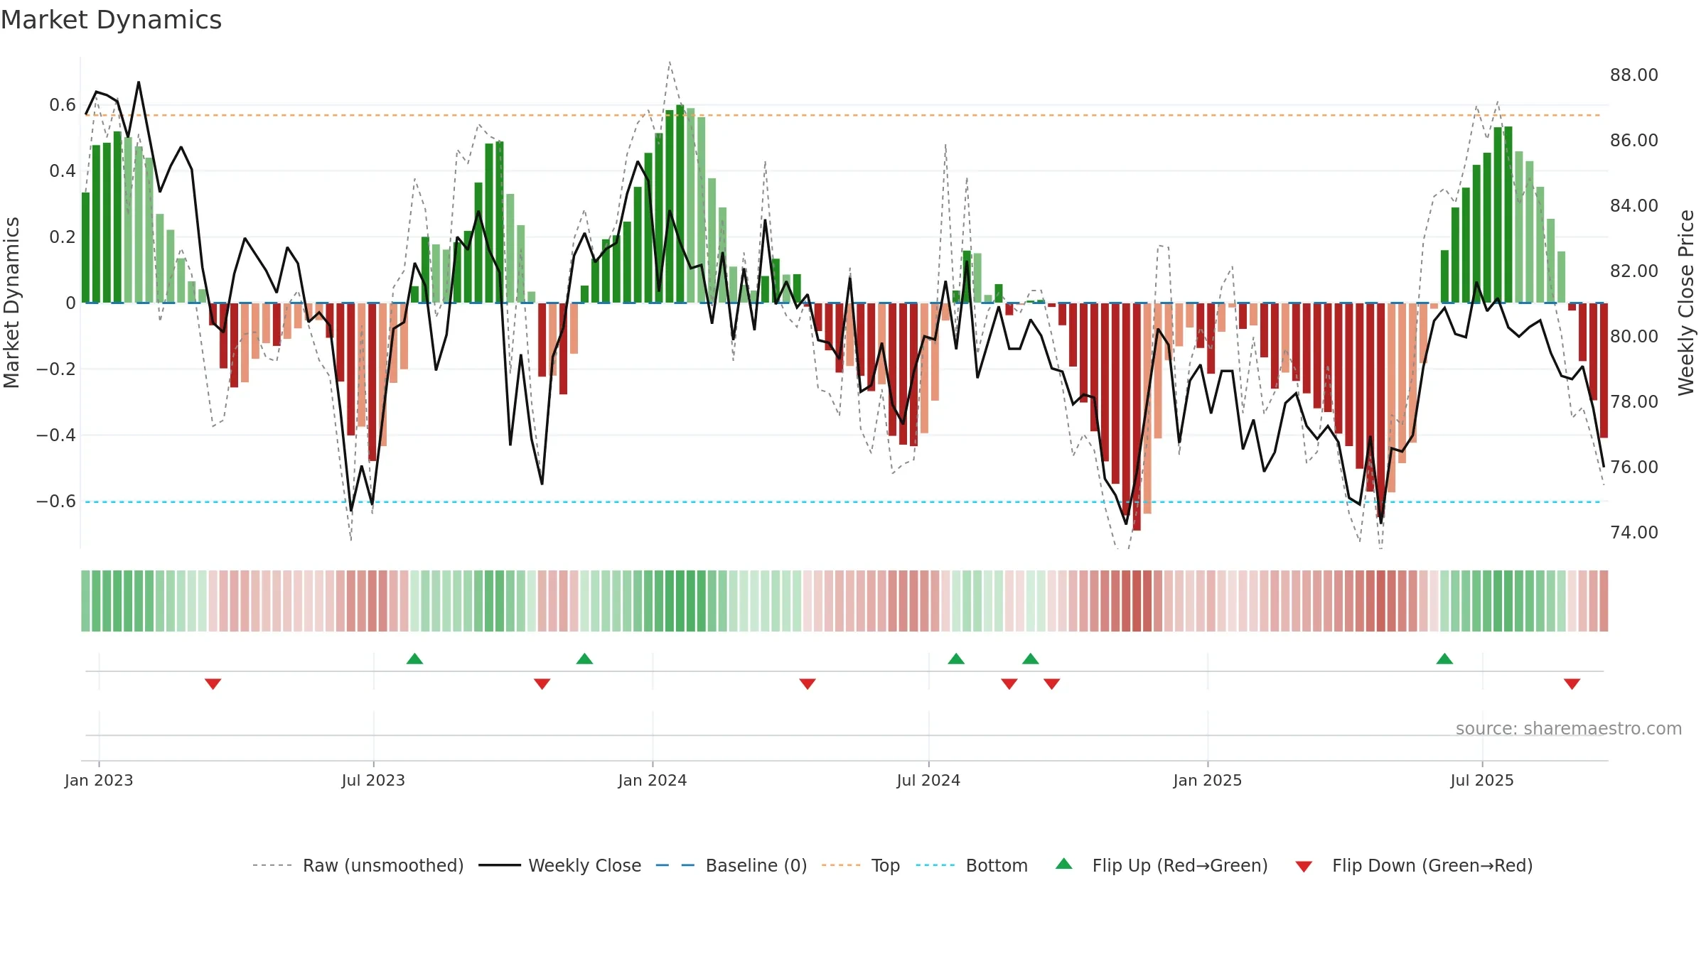Click the vertical 'Market Dynamics' left axis title

click(x=11, y=303)
